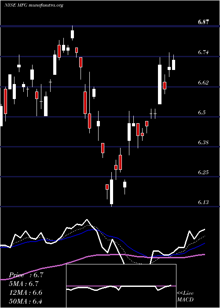The height and width of the screenshot is (308, 220).
Task: Click the last candlestick on the right
Action: [x=174, y=63]
